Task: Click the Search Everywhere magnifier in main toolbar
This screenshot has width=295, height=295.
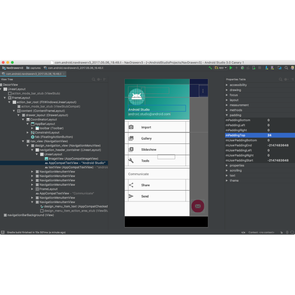Action: pyautogui.click(x=286, y=68)
